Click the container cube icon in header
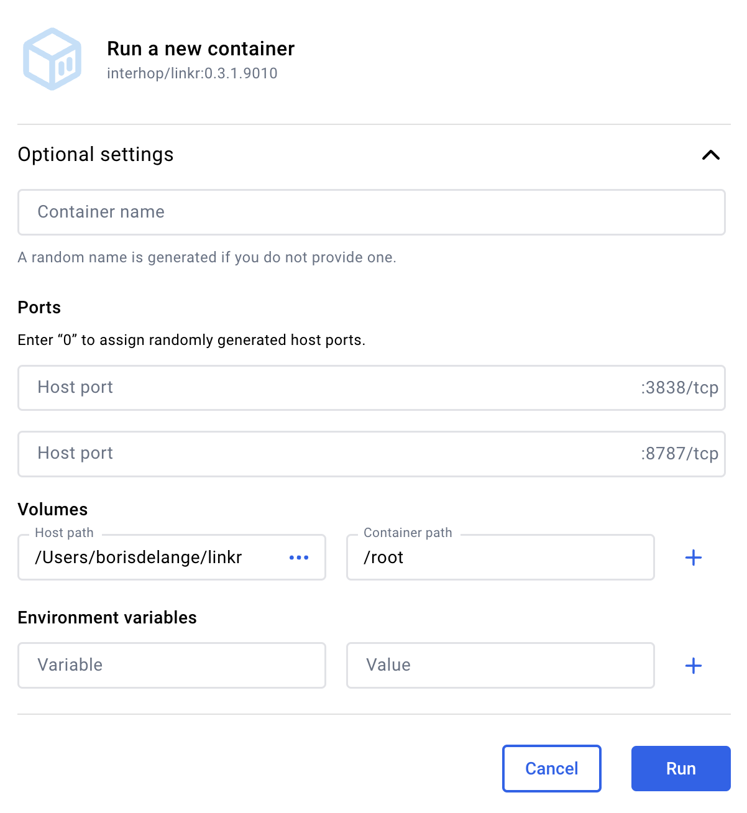The height and width of the screenshot is (813, 747). point(52,59)
